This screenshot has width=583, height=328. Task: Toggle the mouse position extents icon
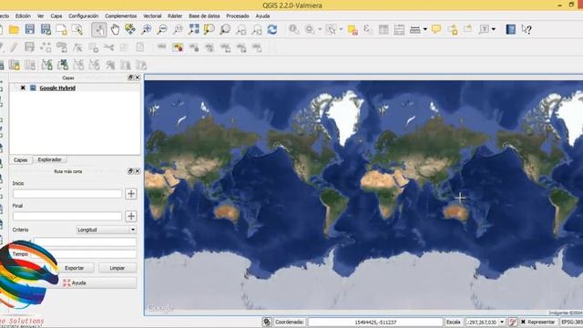tap(267, 322)
